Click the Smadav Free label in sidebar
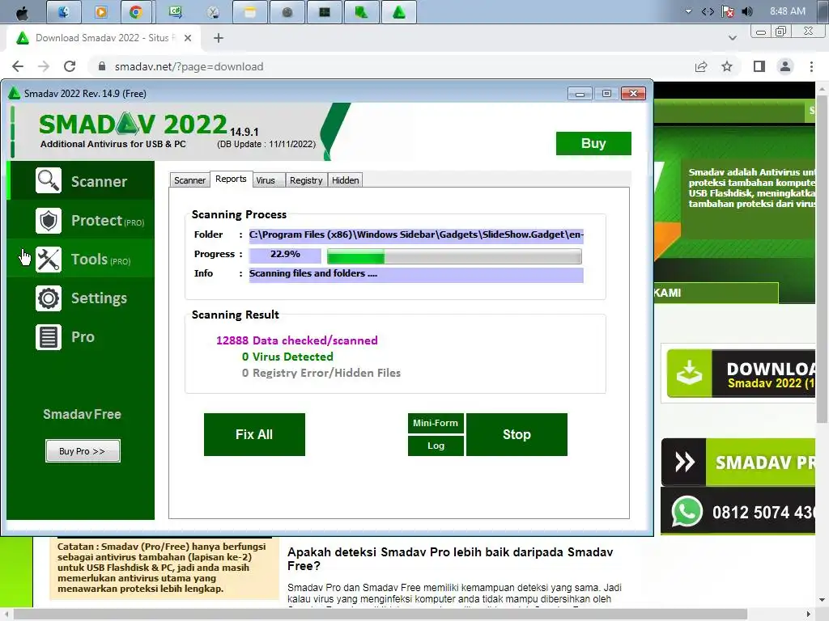The image size is (829, 621). click(82, 414)
